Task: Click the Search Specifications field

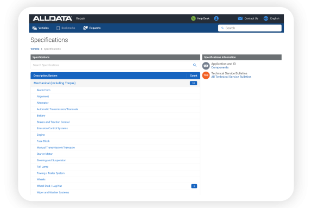Action: 115,65
